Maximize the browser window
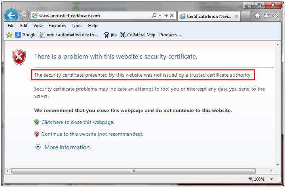 click(x=259, y=6)
